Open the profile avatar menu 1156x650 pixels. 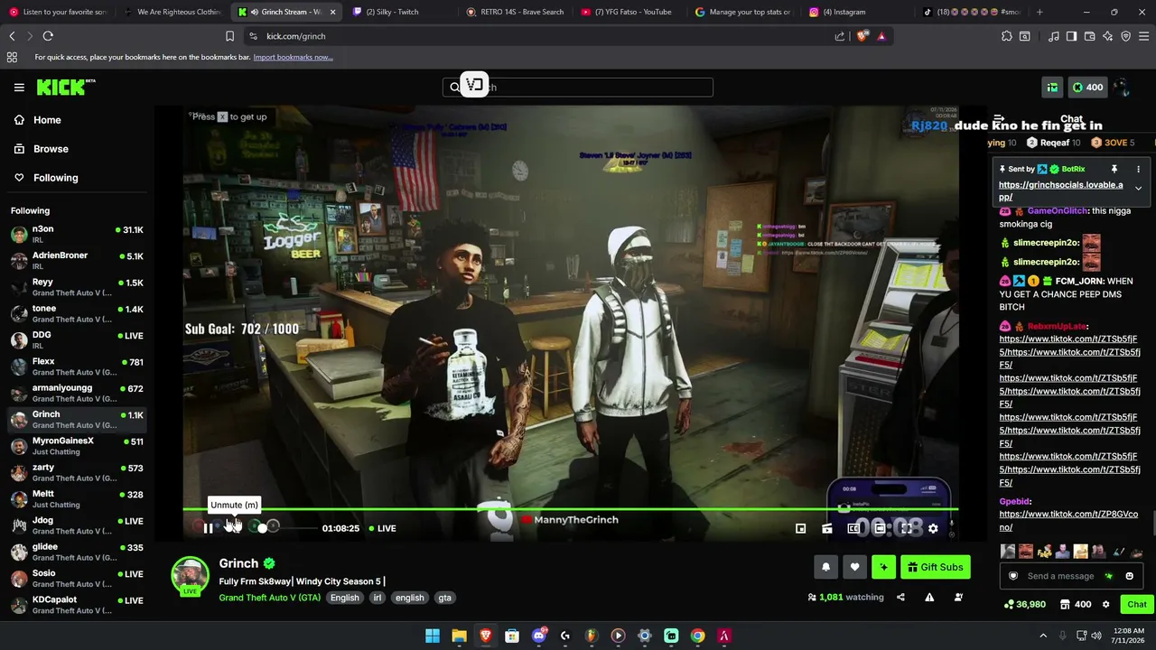click(x=1123, y=88)
